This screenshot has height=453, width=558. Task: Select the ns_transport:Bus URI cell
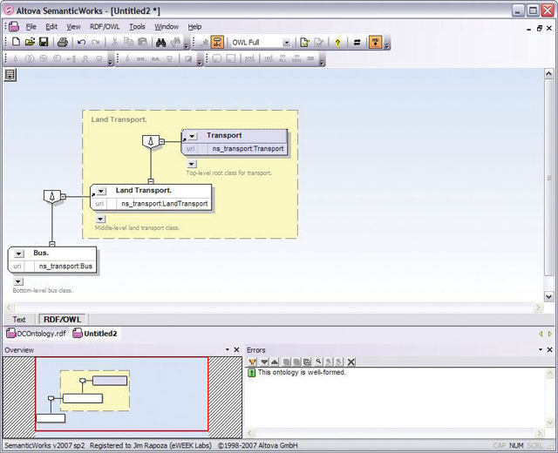[65, 266]
